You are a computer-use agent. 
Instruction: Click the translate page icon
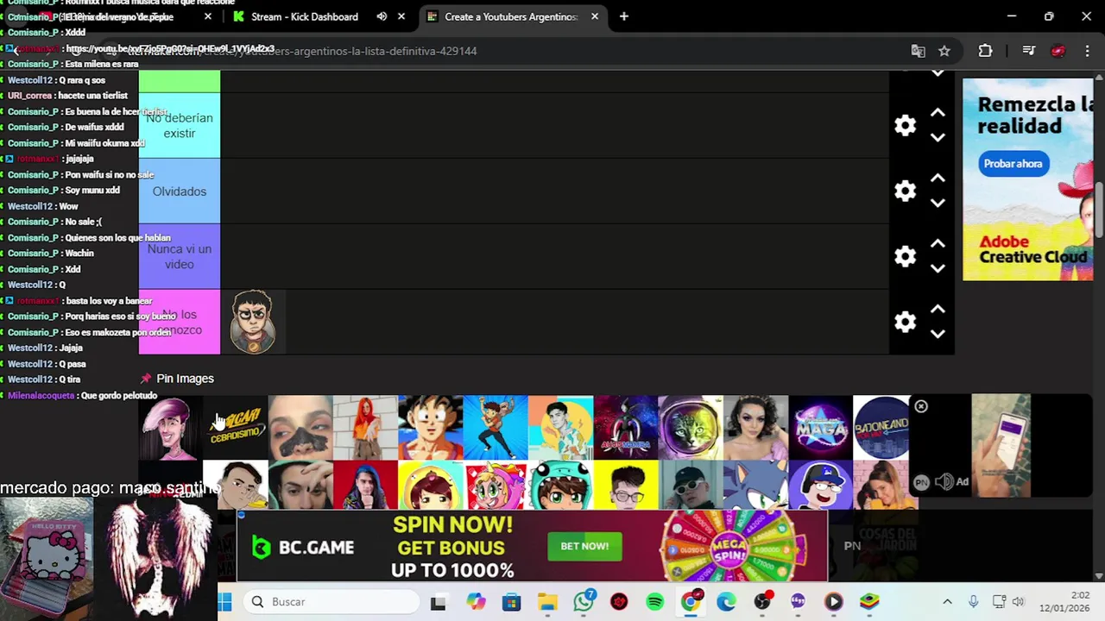pyautogui.click(x=919, y=51)
